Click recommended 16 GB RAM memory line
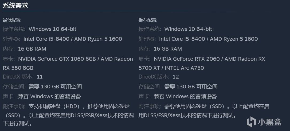This screenshot has width=290, height=131. (x=160, y=49)
